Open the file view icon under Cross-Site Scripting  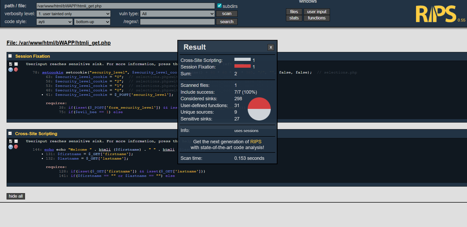tap(11, 141)
